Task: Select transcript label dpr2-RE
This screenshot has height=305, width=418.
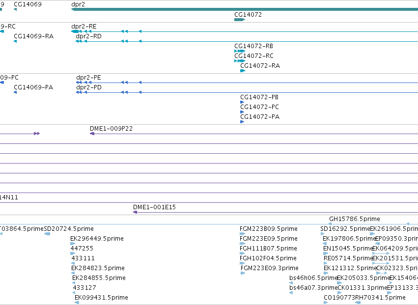Action: (x=84, y=27)
